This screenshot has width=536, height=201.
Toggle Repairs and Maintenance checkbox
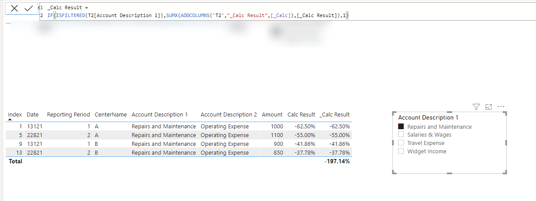401,127
